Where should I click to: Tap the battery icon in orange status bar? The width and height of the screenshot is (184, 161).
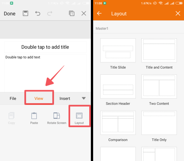[179, 3]
